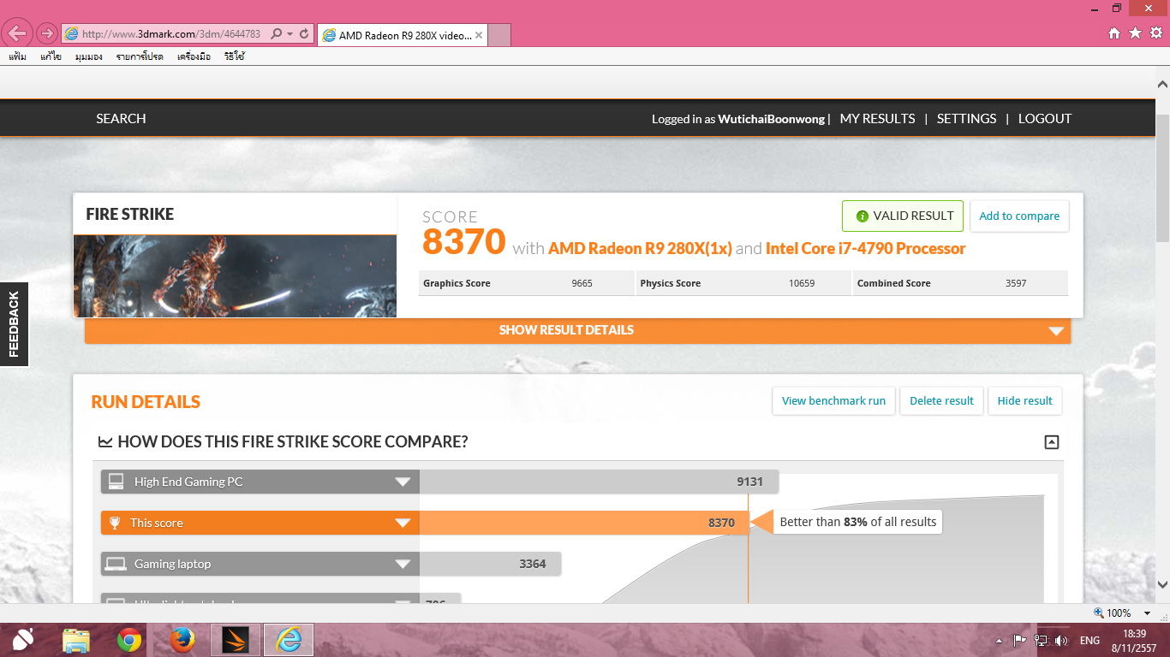Open the WutichaiBoonwong profile link

click(772, 119)
